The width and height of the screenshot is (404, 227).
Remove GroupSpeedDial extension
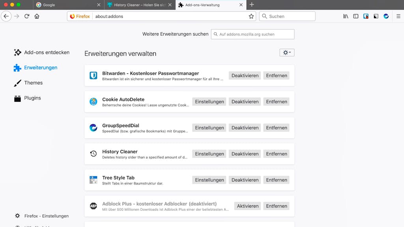click(x=277, y=128)
